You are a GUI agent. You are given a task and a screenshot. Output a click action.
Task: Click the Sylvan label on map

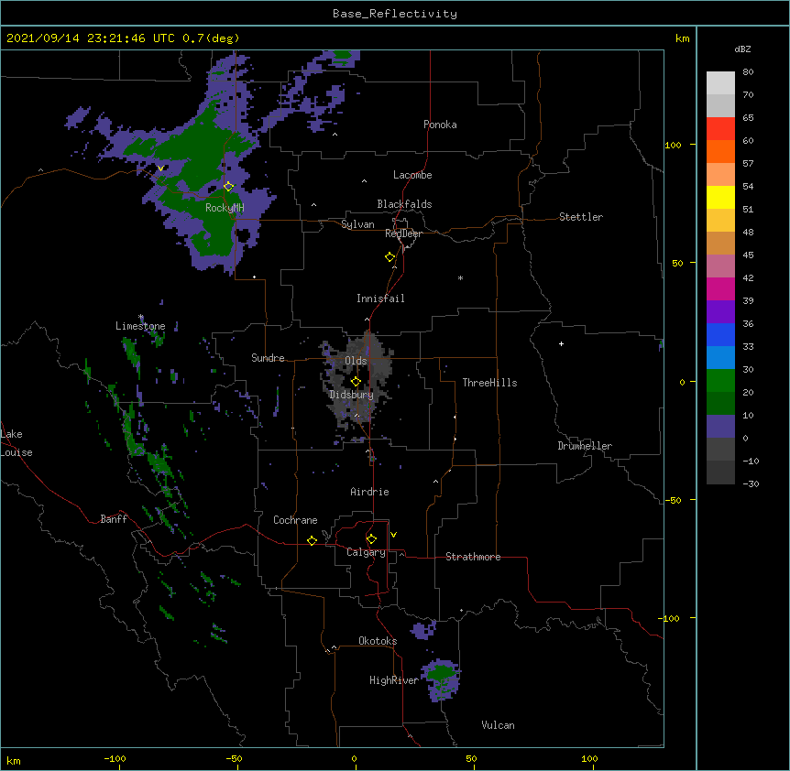pyautogui.click(x=357, y=224)
